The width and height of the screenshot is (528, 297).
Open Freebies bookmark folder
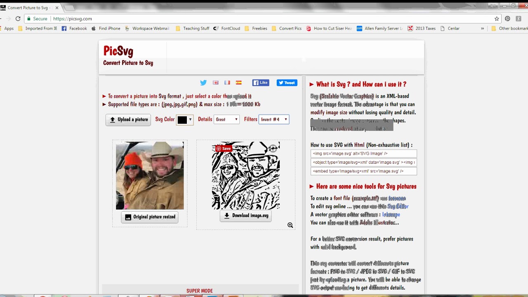[x=256, y=28]
